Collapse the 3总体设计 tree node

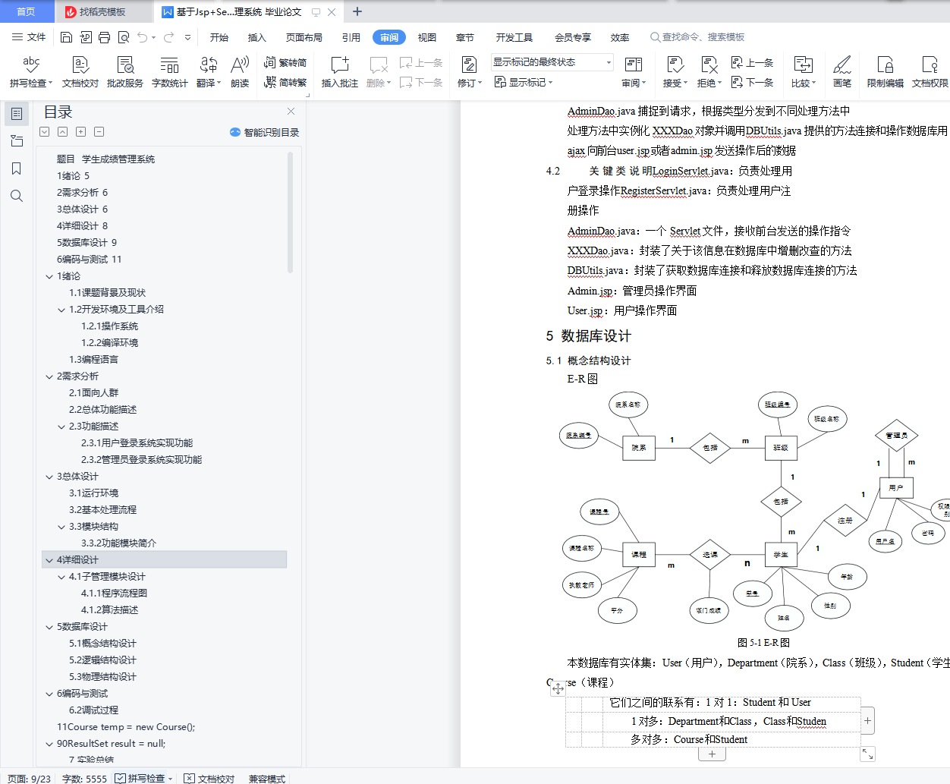(x=49, y=477)
